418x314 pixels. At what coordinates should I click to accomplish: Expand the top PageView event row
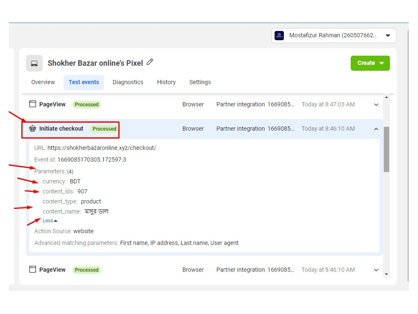[x=376, y=104]
